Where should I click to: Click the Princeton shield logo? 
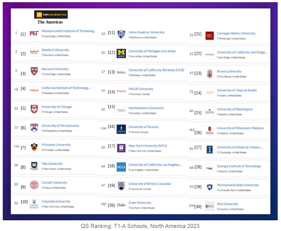click(34, 147)
